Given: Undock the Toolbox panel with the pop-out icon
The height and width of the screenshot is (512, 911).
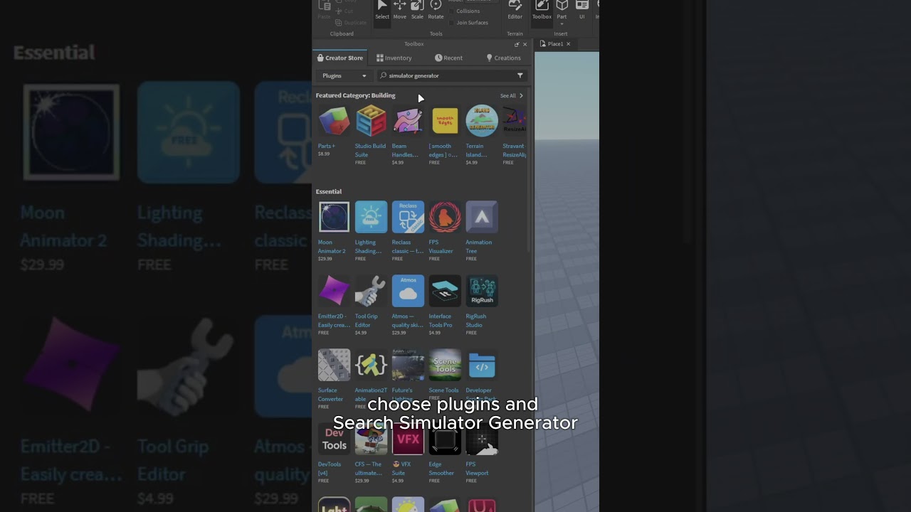Looking at the screenshot, I should click(517, 44).
